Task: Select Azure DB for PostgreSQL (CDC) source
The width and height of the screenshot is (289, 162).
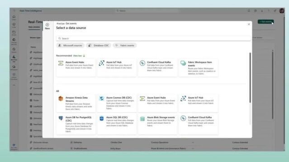Action: (76, 124)
